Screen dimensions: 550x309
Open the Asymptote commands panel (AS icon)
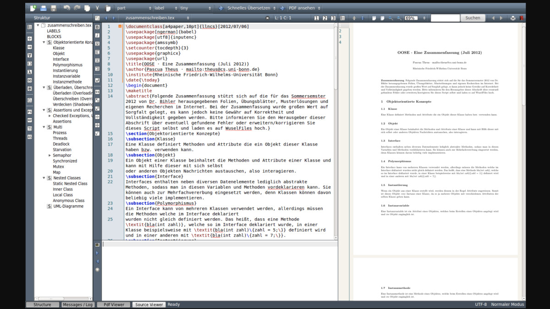point(29,136)
